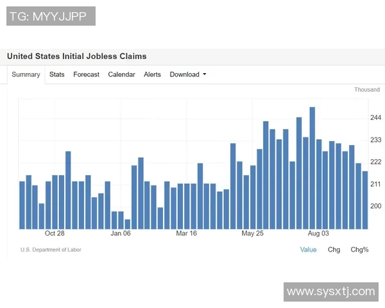Image resolution: width=385 pixels, height=308 pixels.
Task: Expand the Download dropdown menu
Action: 185,74
